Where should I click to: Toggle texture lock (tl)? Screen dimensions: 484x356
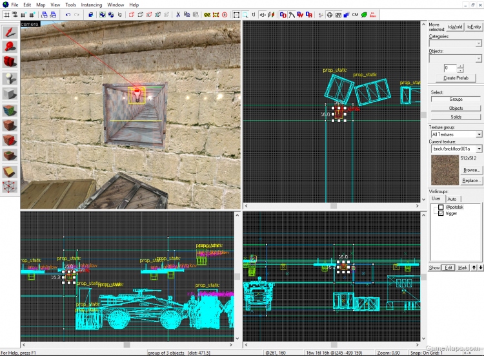point(254,14)
